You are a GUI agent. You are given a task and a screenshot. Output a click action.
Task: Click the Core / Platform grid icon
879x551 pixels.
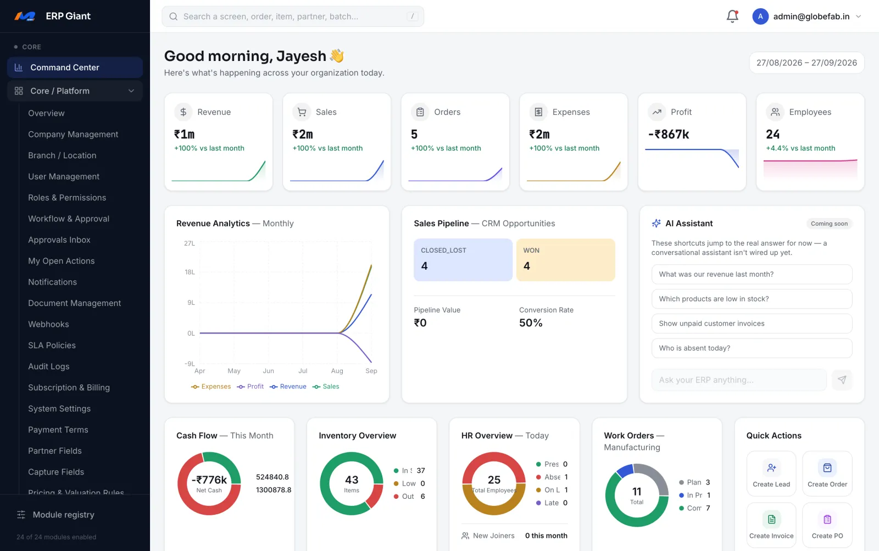[19, 91]
